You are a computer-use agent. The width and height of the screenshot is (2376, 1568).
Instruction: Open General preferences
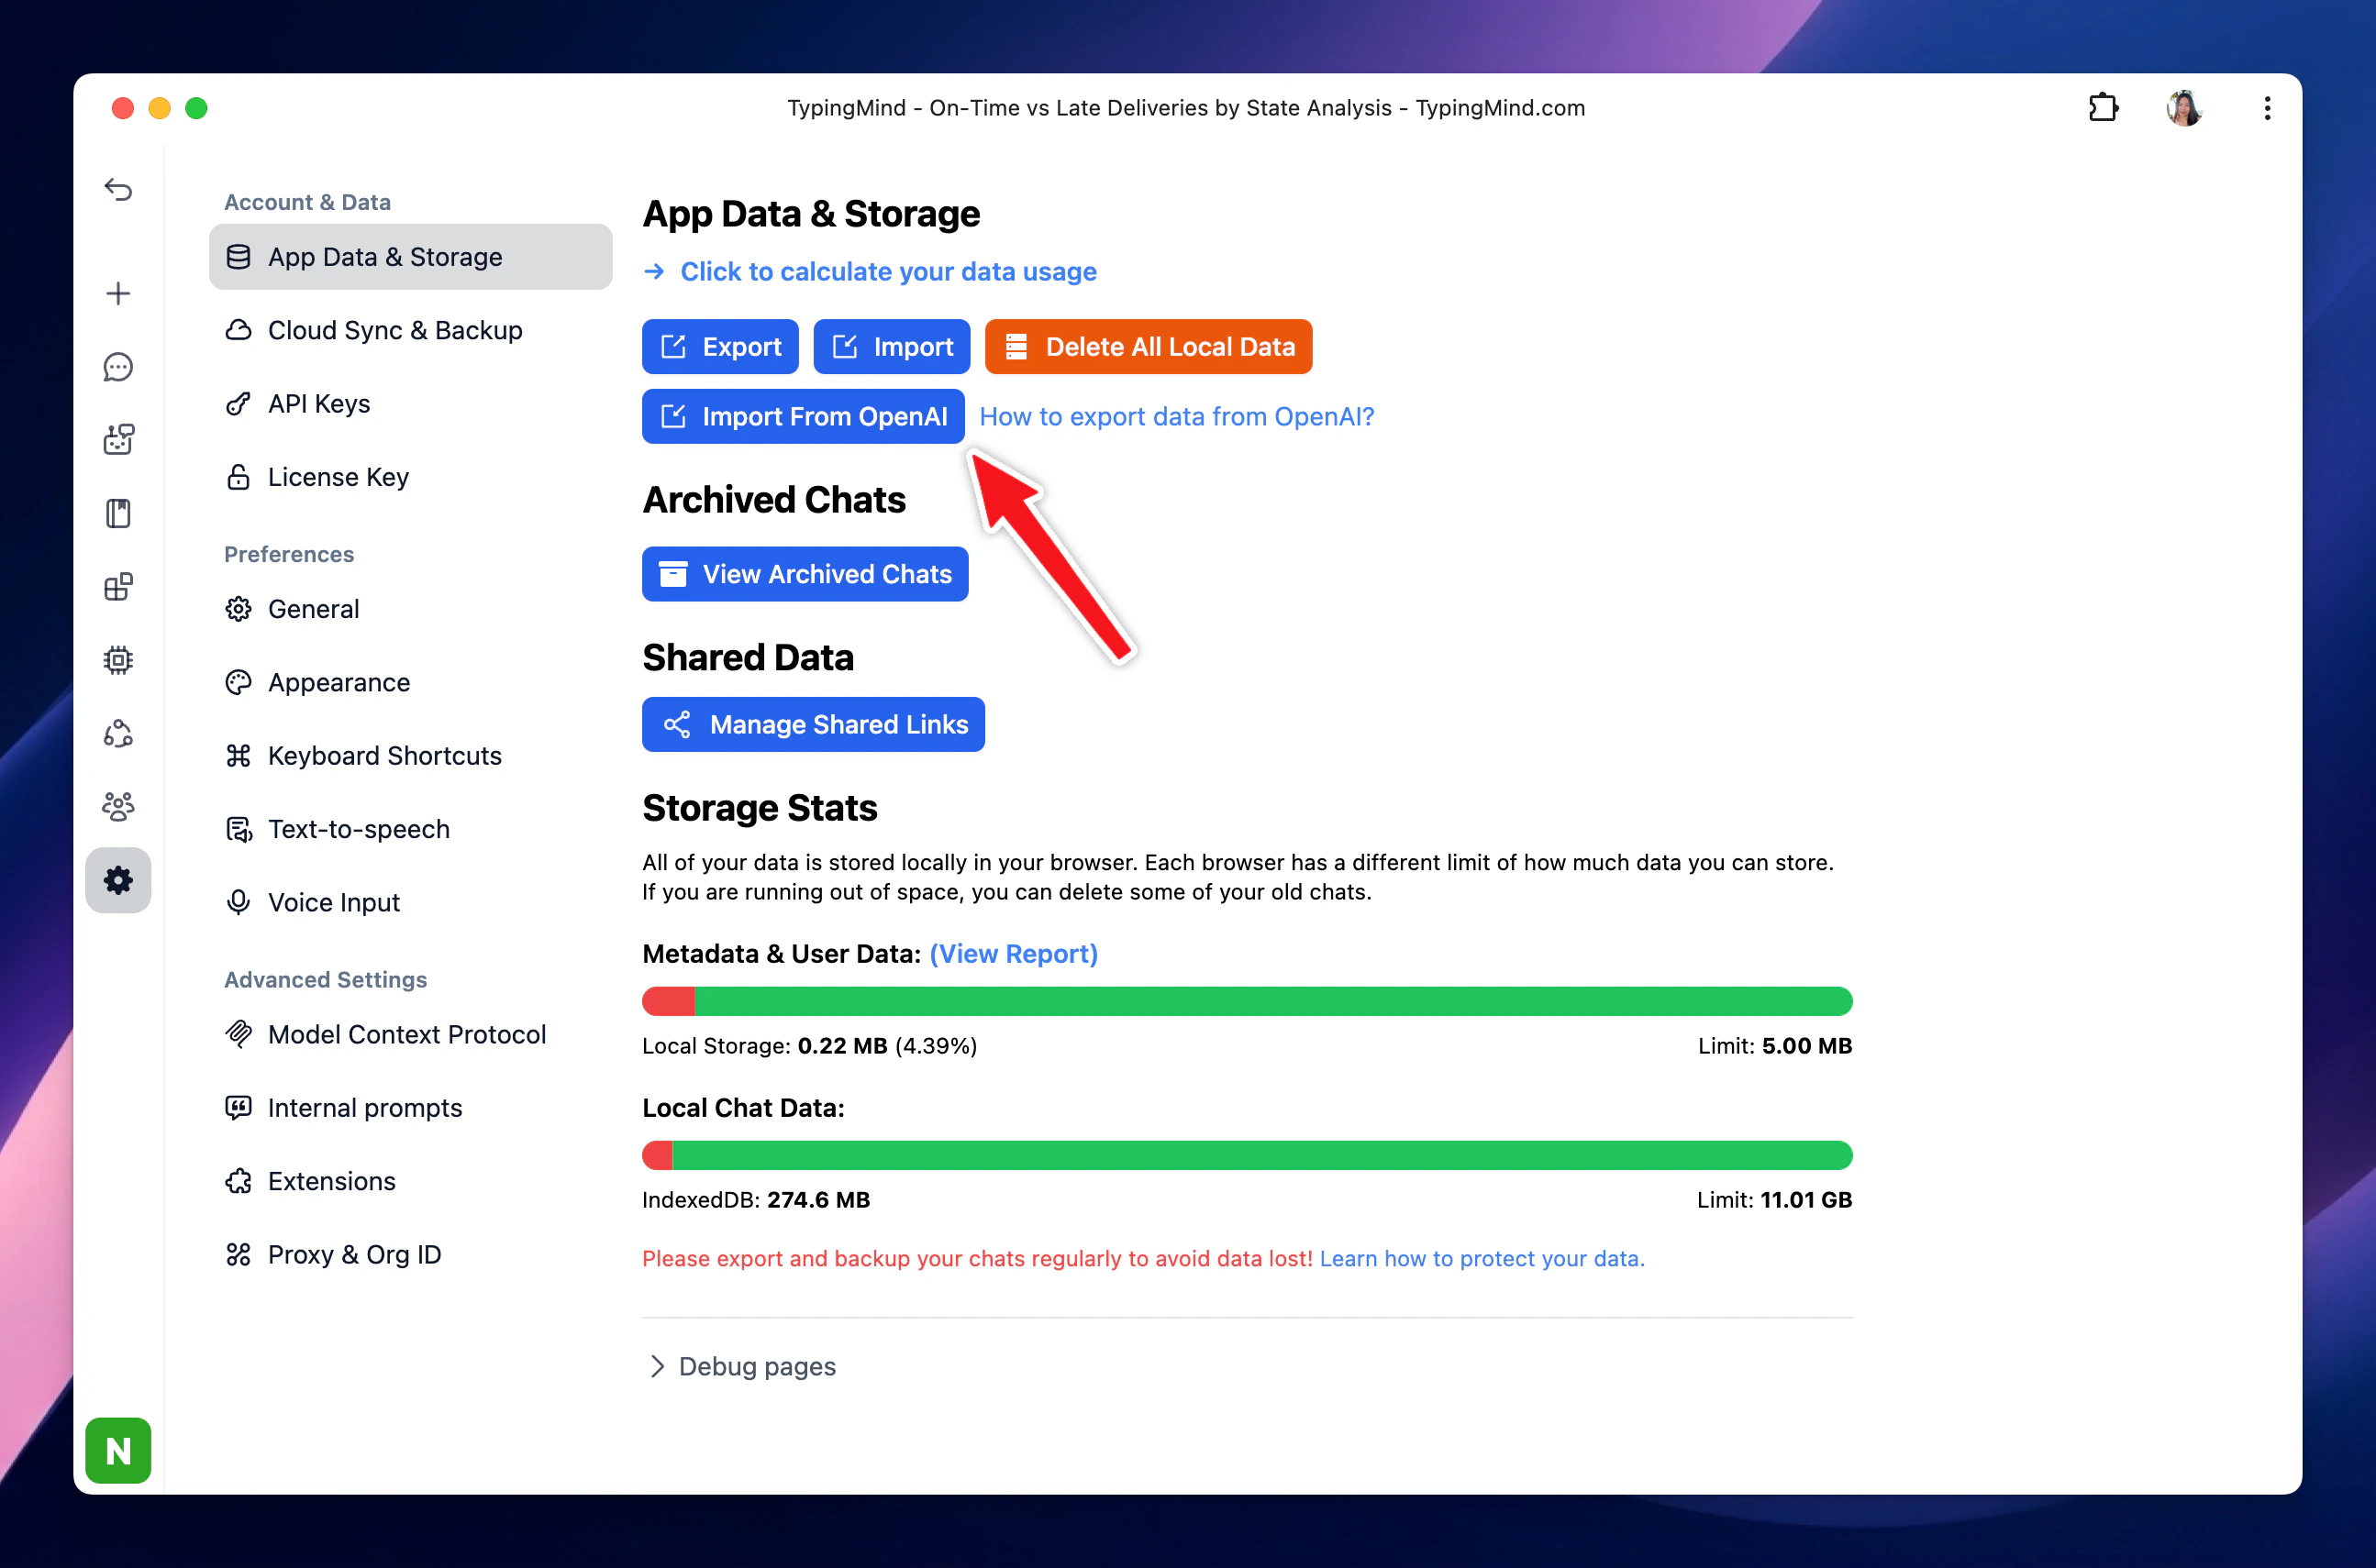pyautogui.click(x=410, y=609)
